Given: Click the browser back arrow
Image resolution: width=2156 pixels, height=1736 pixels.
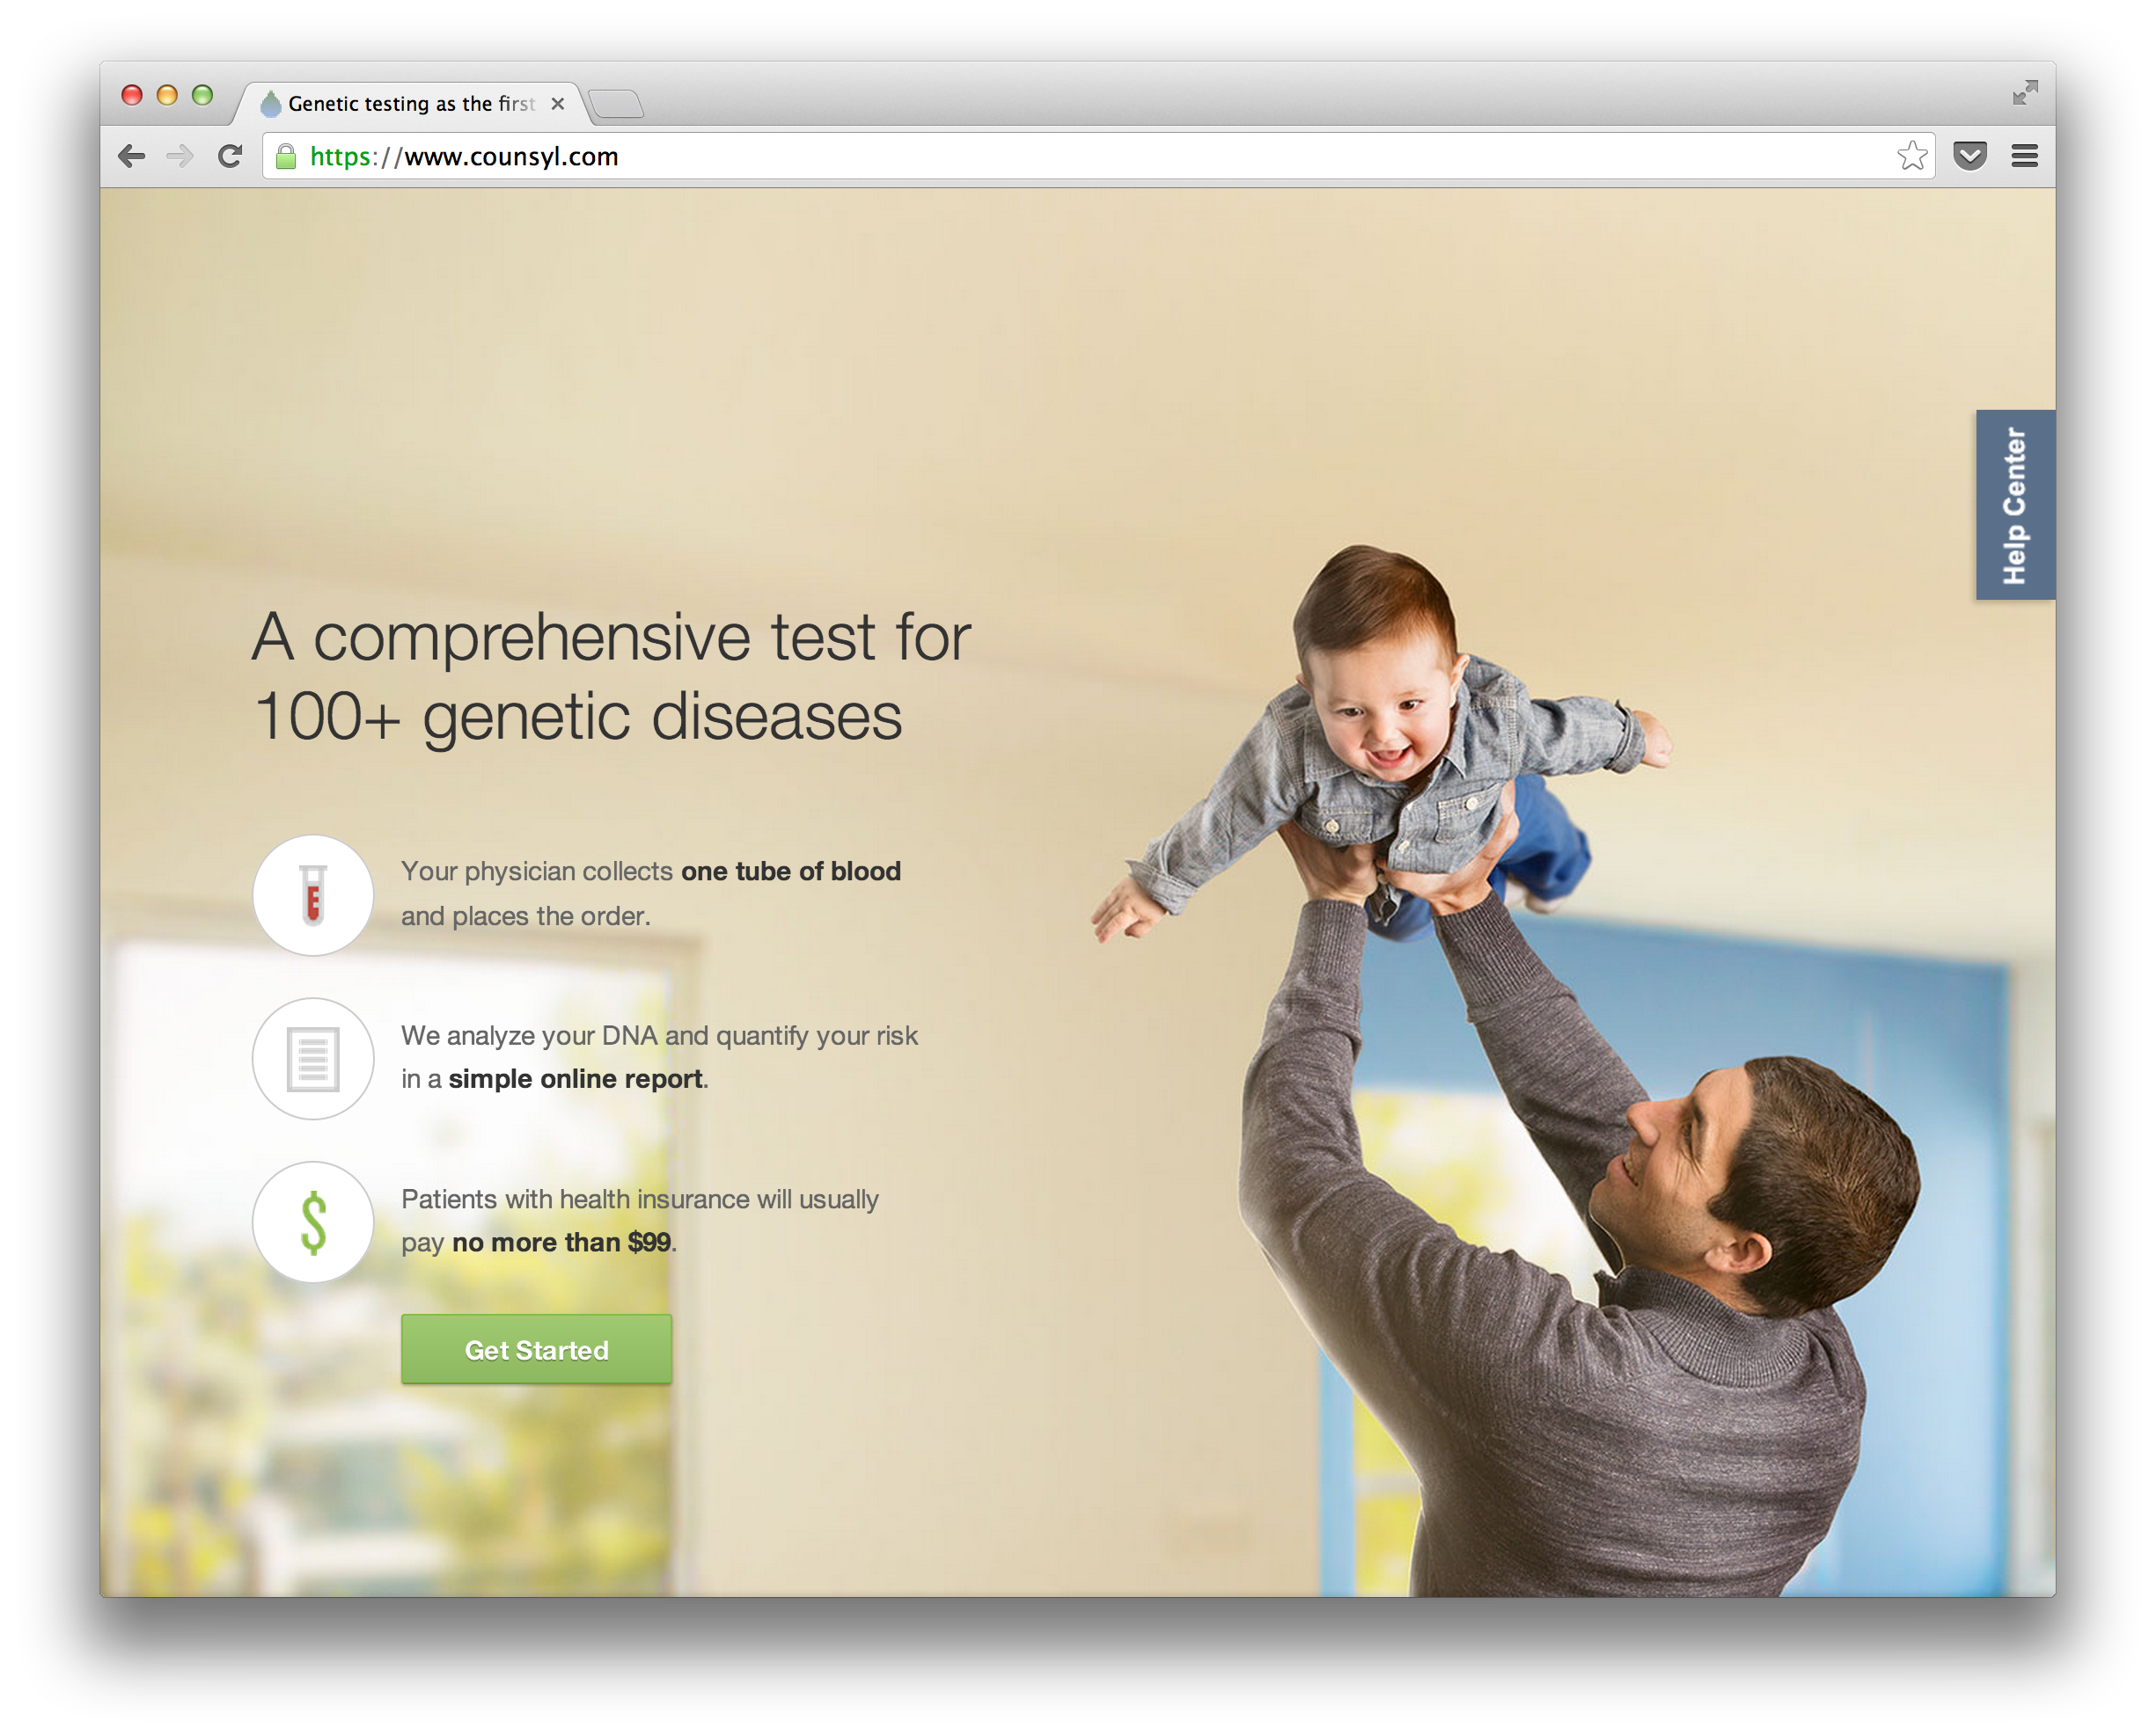Looking at the screenshot, I should [131, 156].
